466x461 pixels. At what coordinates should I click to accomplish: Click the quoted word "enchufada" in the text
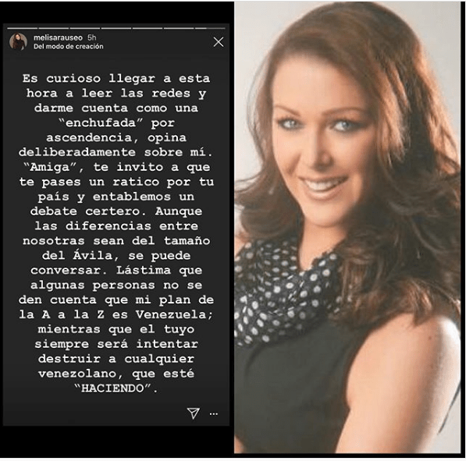pos(101,123)
